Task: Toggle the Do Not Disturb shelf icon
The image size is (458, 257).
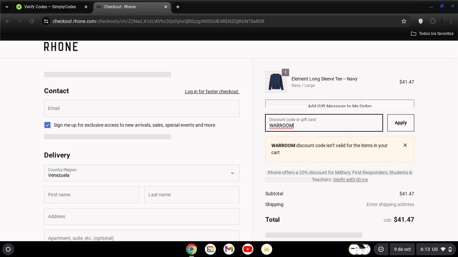Action: [381, 249]
